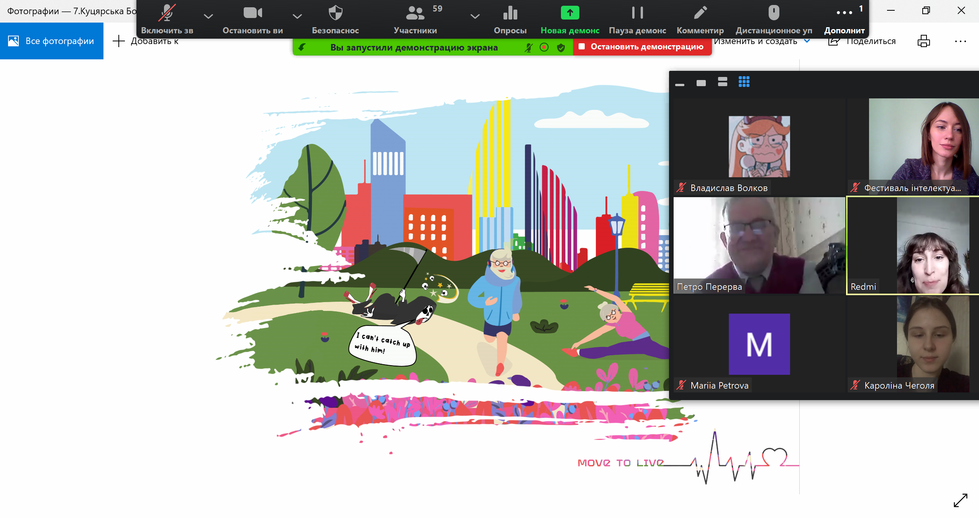Viewport: 979px width, 518px height.
Task: Expand participants options chevron
Action: point(475,16)
